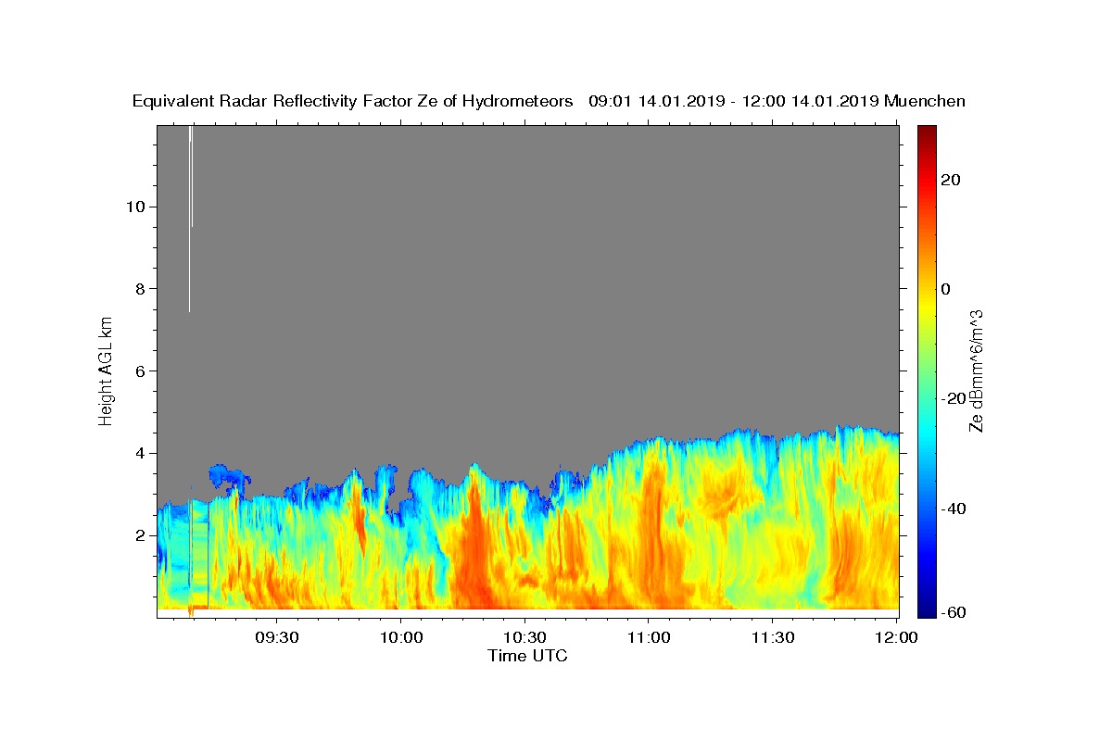Click the height axis label '2'

138,535
